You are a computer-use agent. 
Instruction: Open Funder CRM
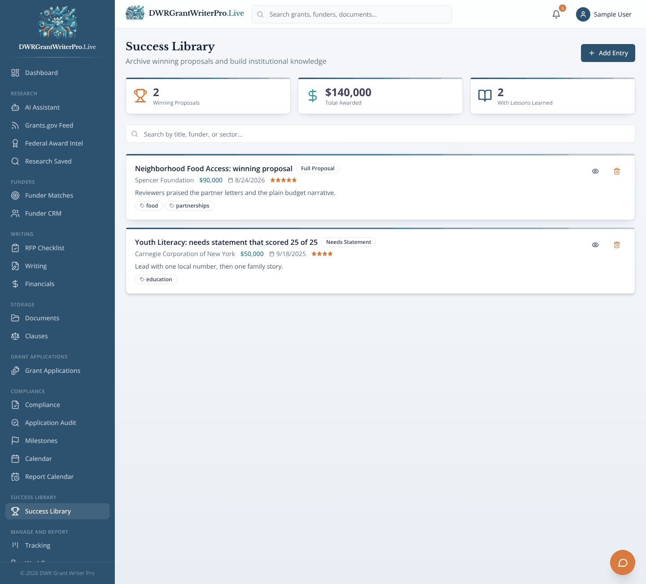click(57, 213)
